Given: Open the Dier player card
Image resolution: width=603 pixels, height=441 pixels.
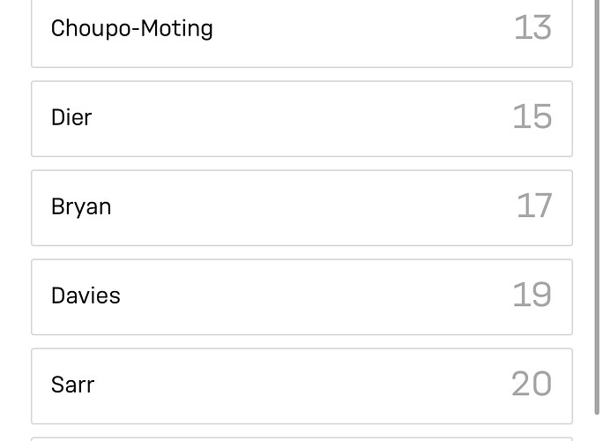Looking at the screenshot, I should (301, 119).
